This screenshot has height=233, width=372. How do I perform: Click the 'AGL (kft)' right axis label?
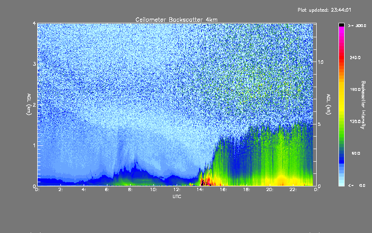click(329, 104)
